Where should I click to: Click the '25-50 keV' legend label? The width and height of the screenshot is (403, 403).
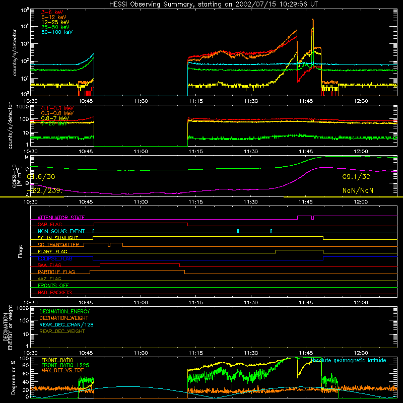55,27
